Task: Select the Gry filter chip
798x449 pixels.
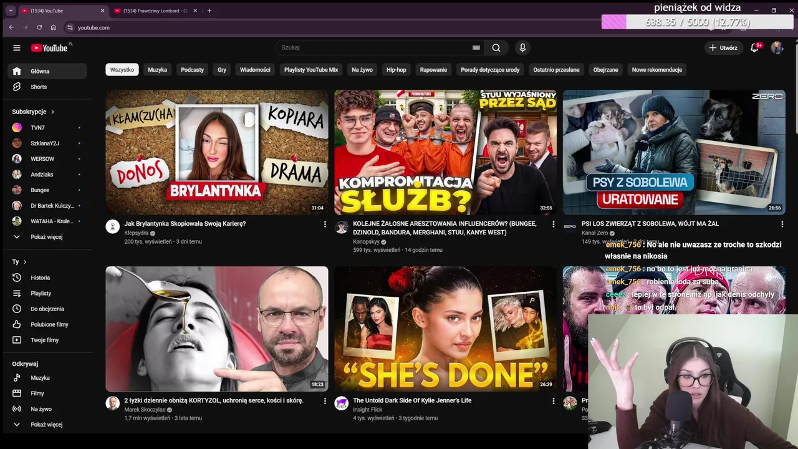Action: pos(222,70)
